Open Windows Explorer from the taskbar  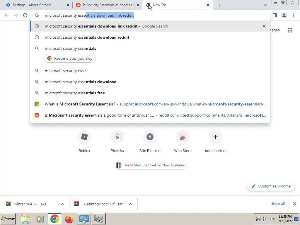[25, 219]
